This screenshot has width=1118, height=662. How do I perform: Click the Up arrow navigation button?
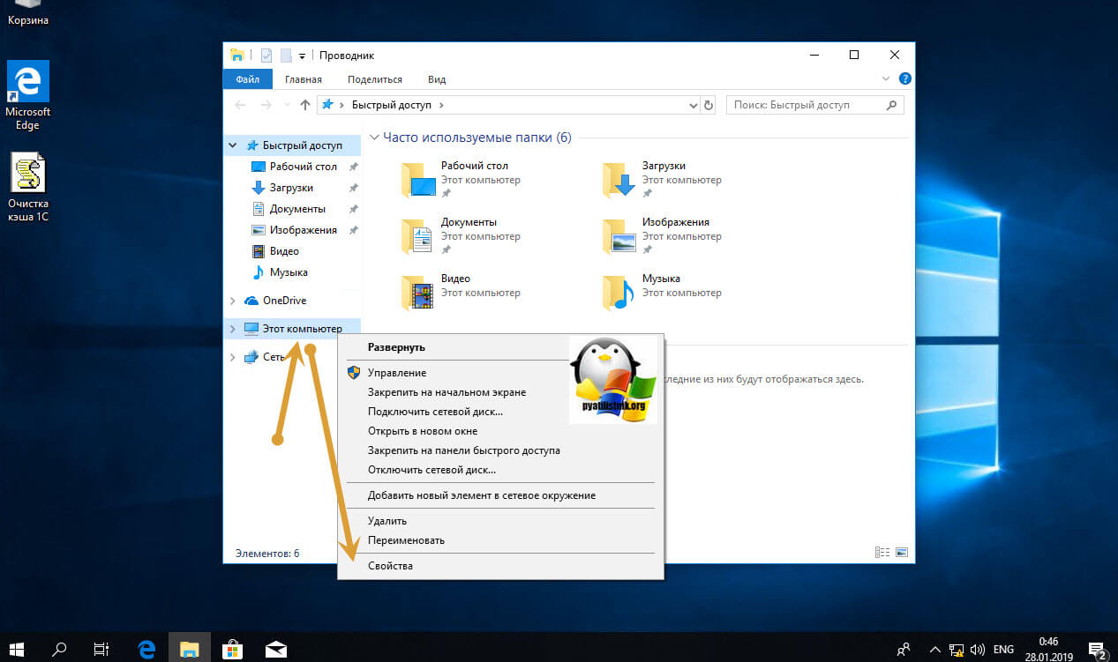[x=305, y=105]
